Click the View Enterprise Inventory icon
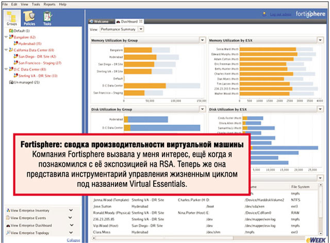 pos(8,210)
